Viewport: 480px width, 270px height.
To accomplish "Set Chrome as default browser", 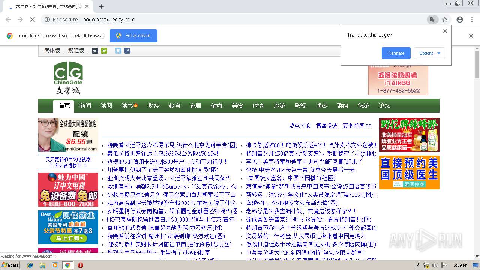I will [133, 36].
